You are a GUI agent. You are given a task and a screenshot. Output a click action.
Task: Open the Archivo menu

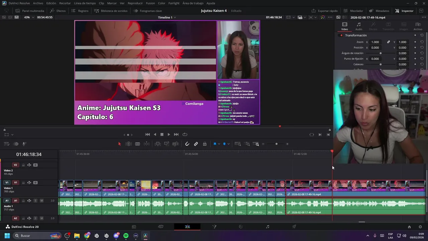pos(38,3)
